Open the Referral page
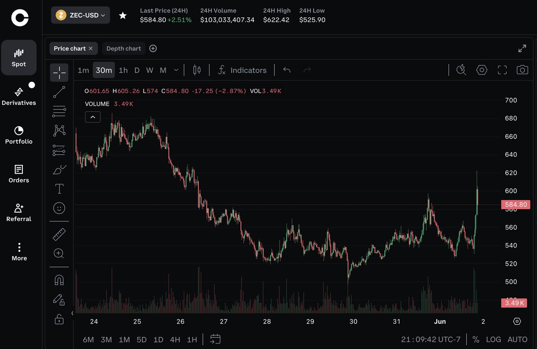This screenshot has width=537, height=349. pos(19,213)
